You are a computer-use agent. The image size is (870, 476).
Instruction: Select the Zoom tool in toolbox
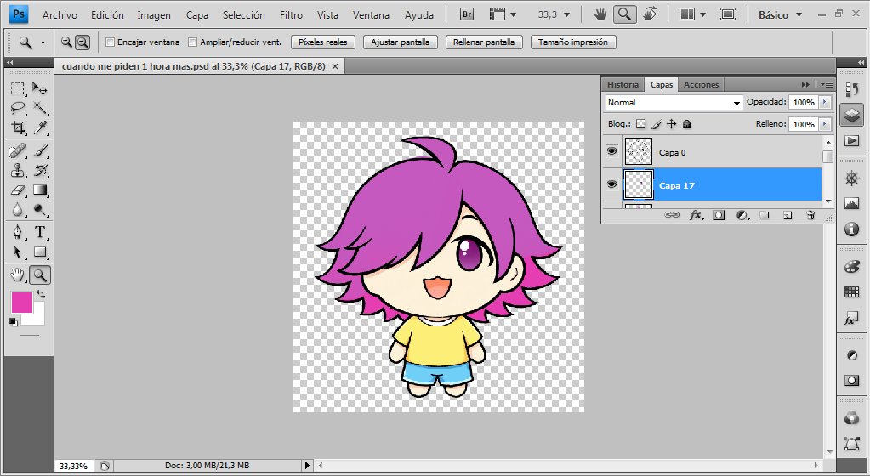[39, 275]
